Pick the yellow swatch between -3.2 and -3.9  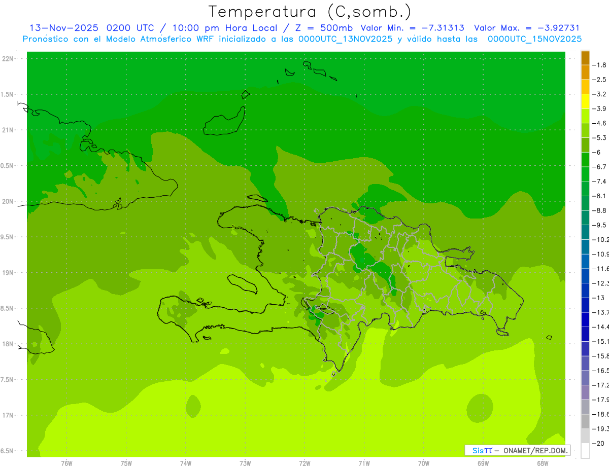tap(585, 101)
